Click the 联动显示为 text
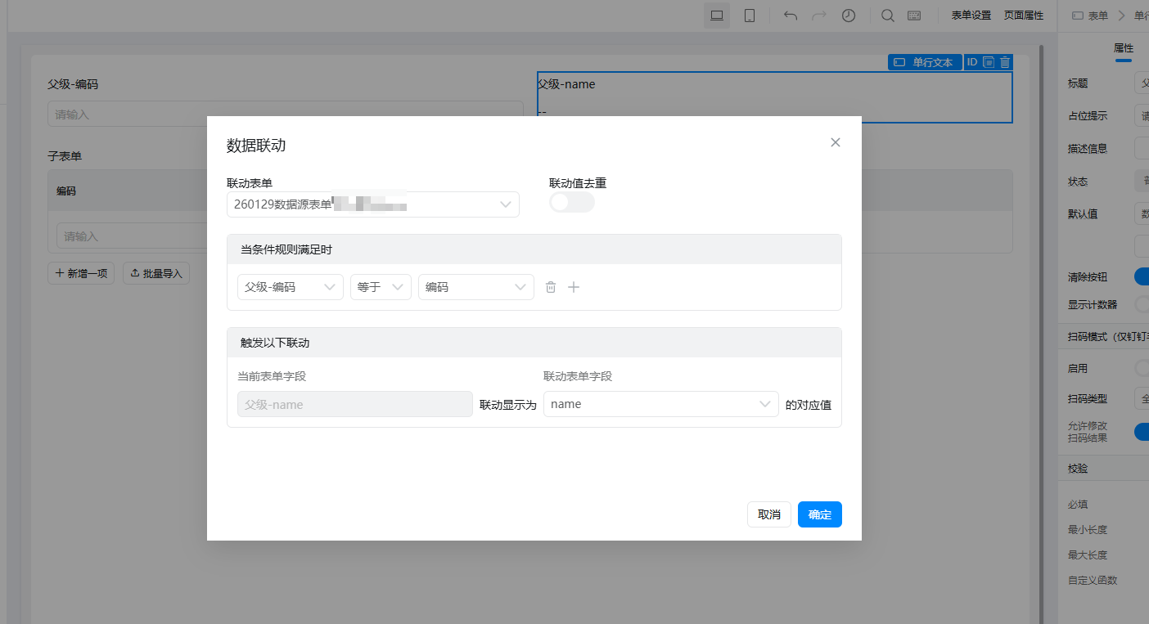This screenshot has width=1149, height=624. coord(508,405)
